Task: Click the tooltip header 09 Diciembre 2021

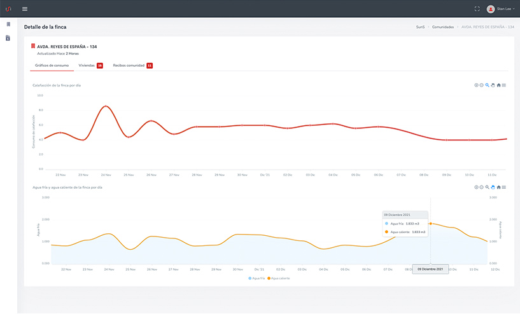Action: (x=405, y=215)
